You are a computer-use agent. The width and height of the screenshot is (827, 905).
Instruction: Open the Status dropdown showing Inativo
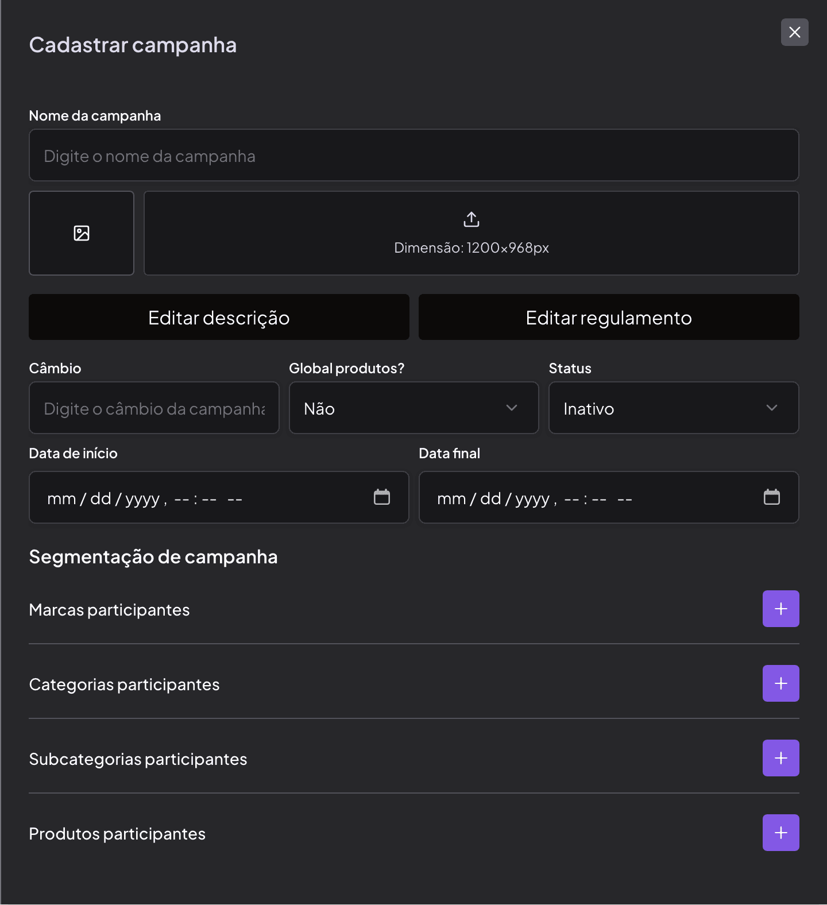click(673, 408)
